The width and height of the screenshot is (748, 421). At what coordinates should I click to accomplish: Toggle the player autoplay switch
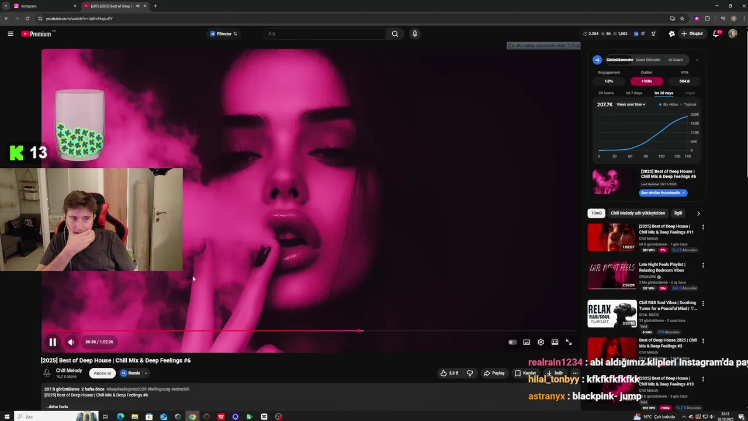click(x=512, y=342)
